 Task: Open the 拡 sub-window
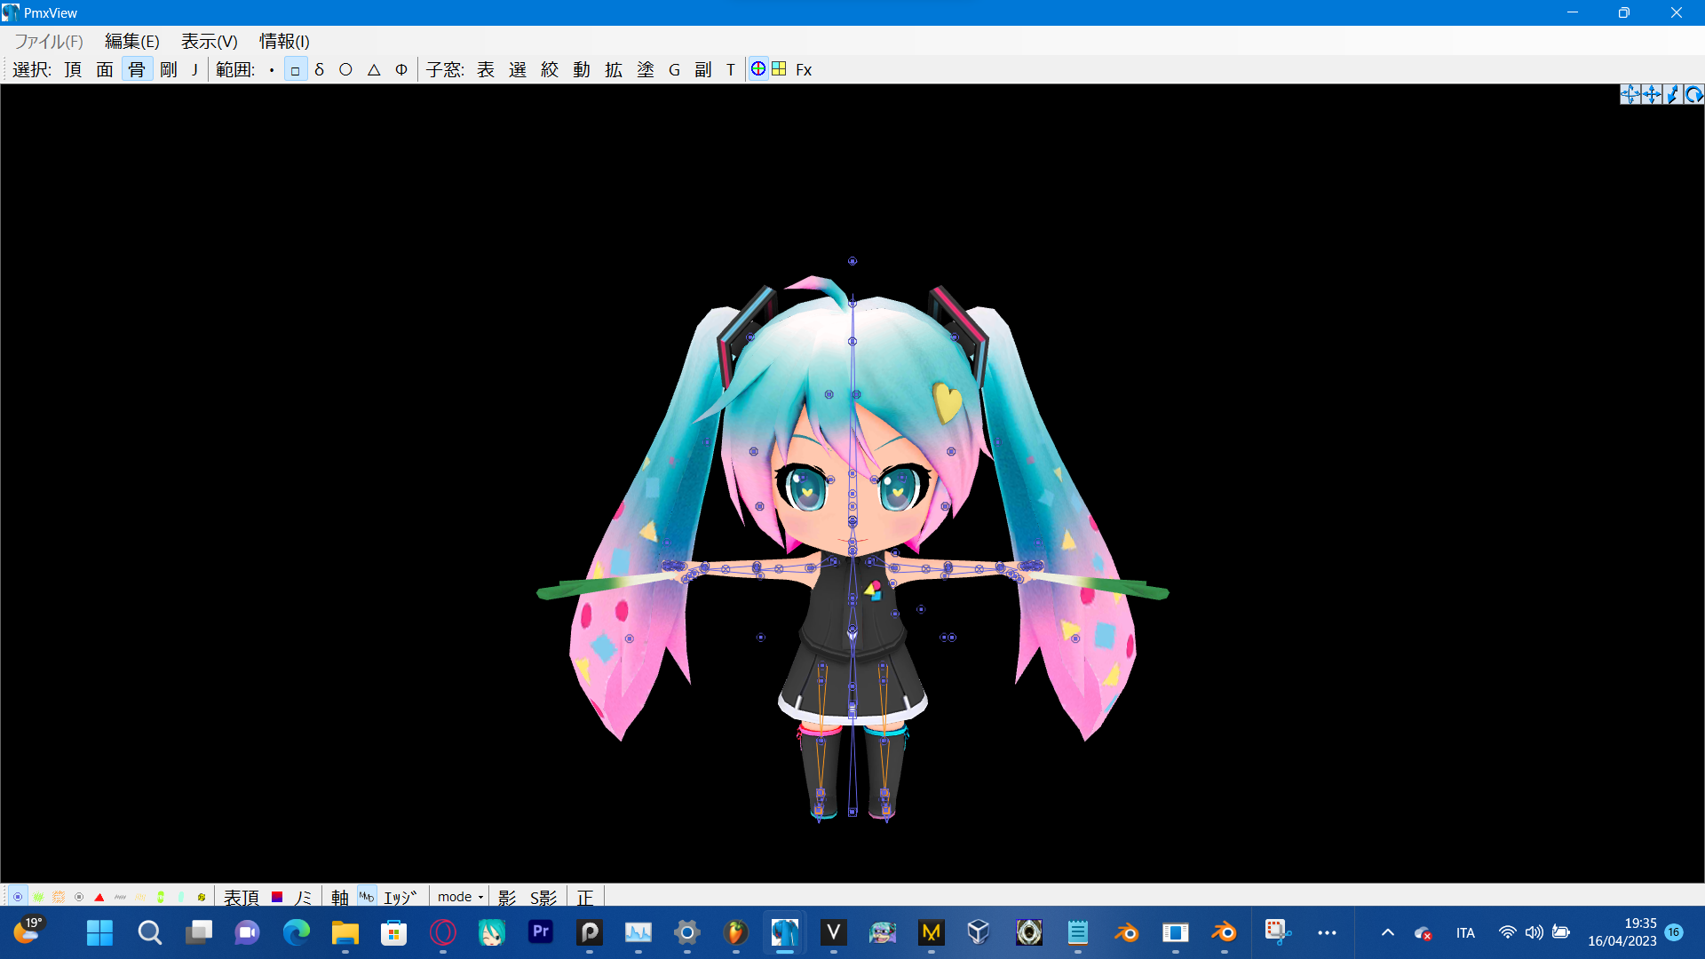(614, 69)
